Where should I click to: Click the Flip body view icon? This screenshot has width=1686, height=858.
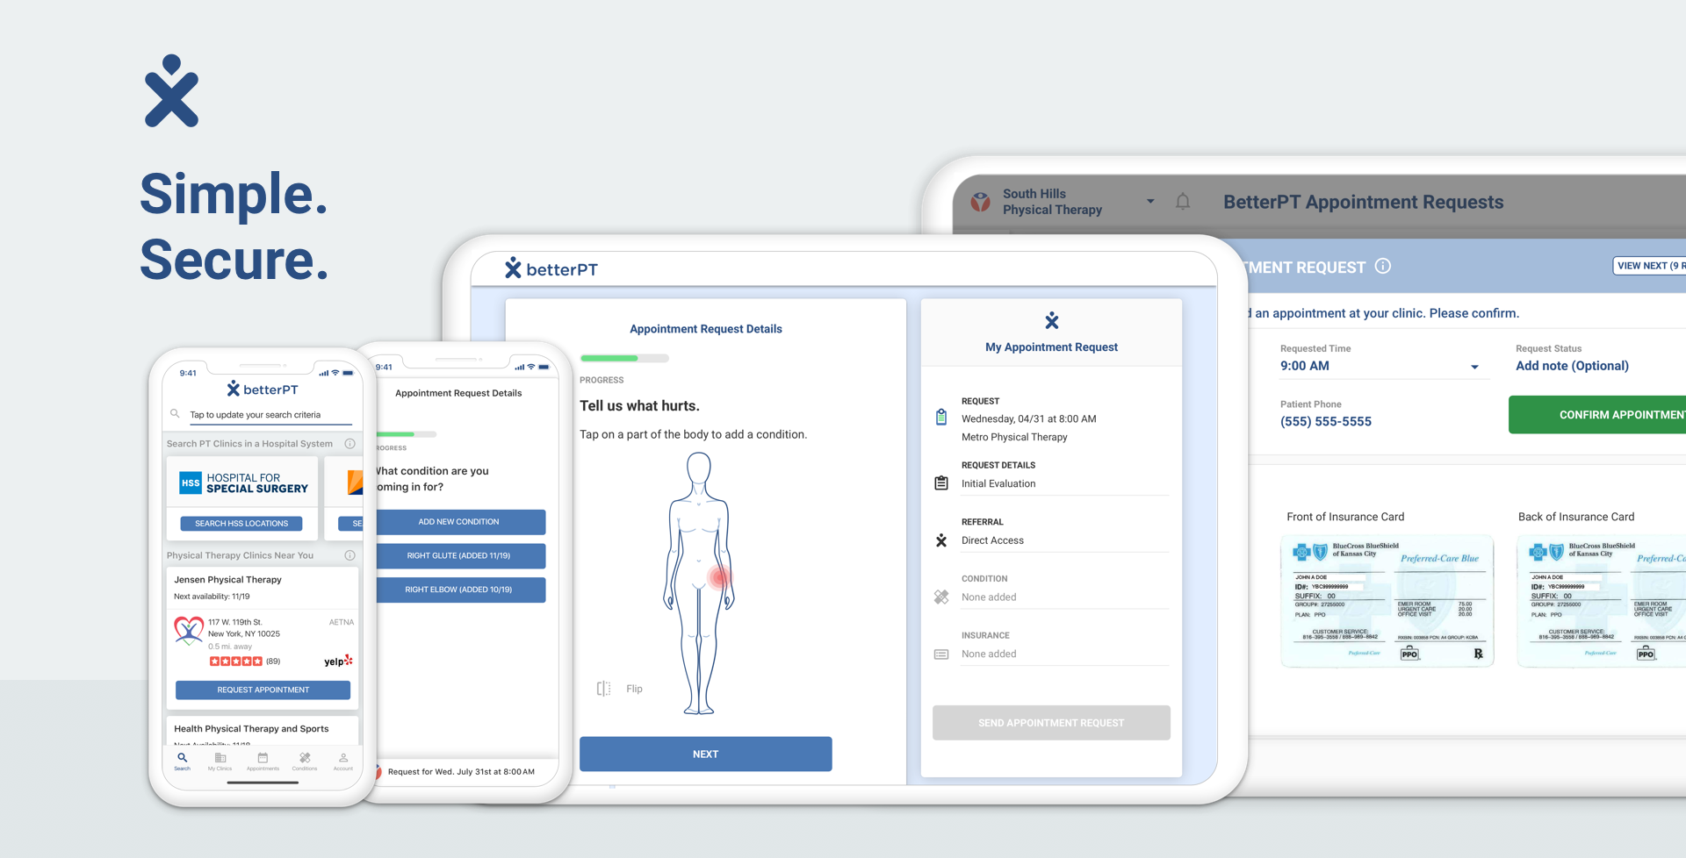[x=603, y=689]
